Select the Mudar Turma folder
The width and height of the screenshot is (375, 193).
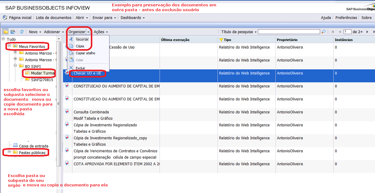[43, 73]
